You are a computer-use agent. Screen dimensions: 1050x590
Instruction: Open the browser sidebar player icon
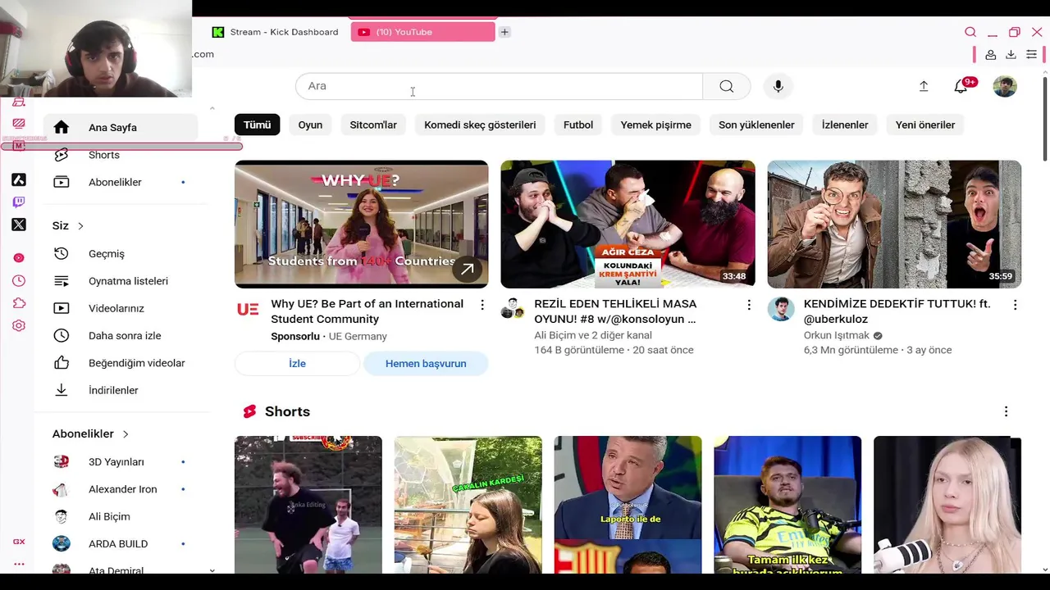tap(19, 257)
